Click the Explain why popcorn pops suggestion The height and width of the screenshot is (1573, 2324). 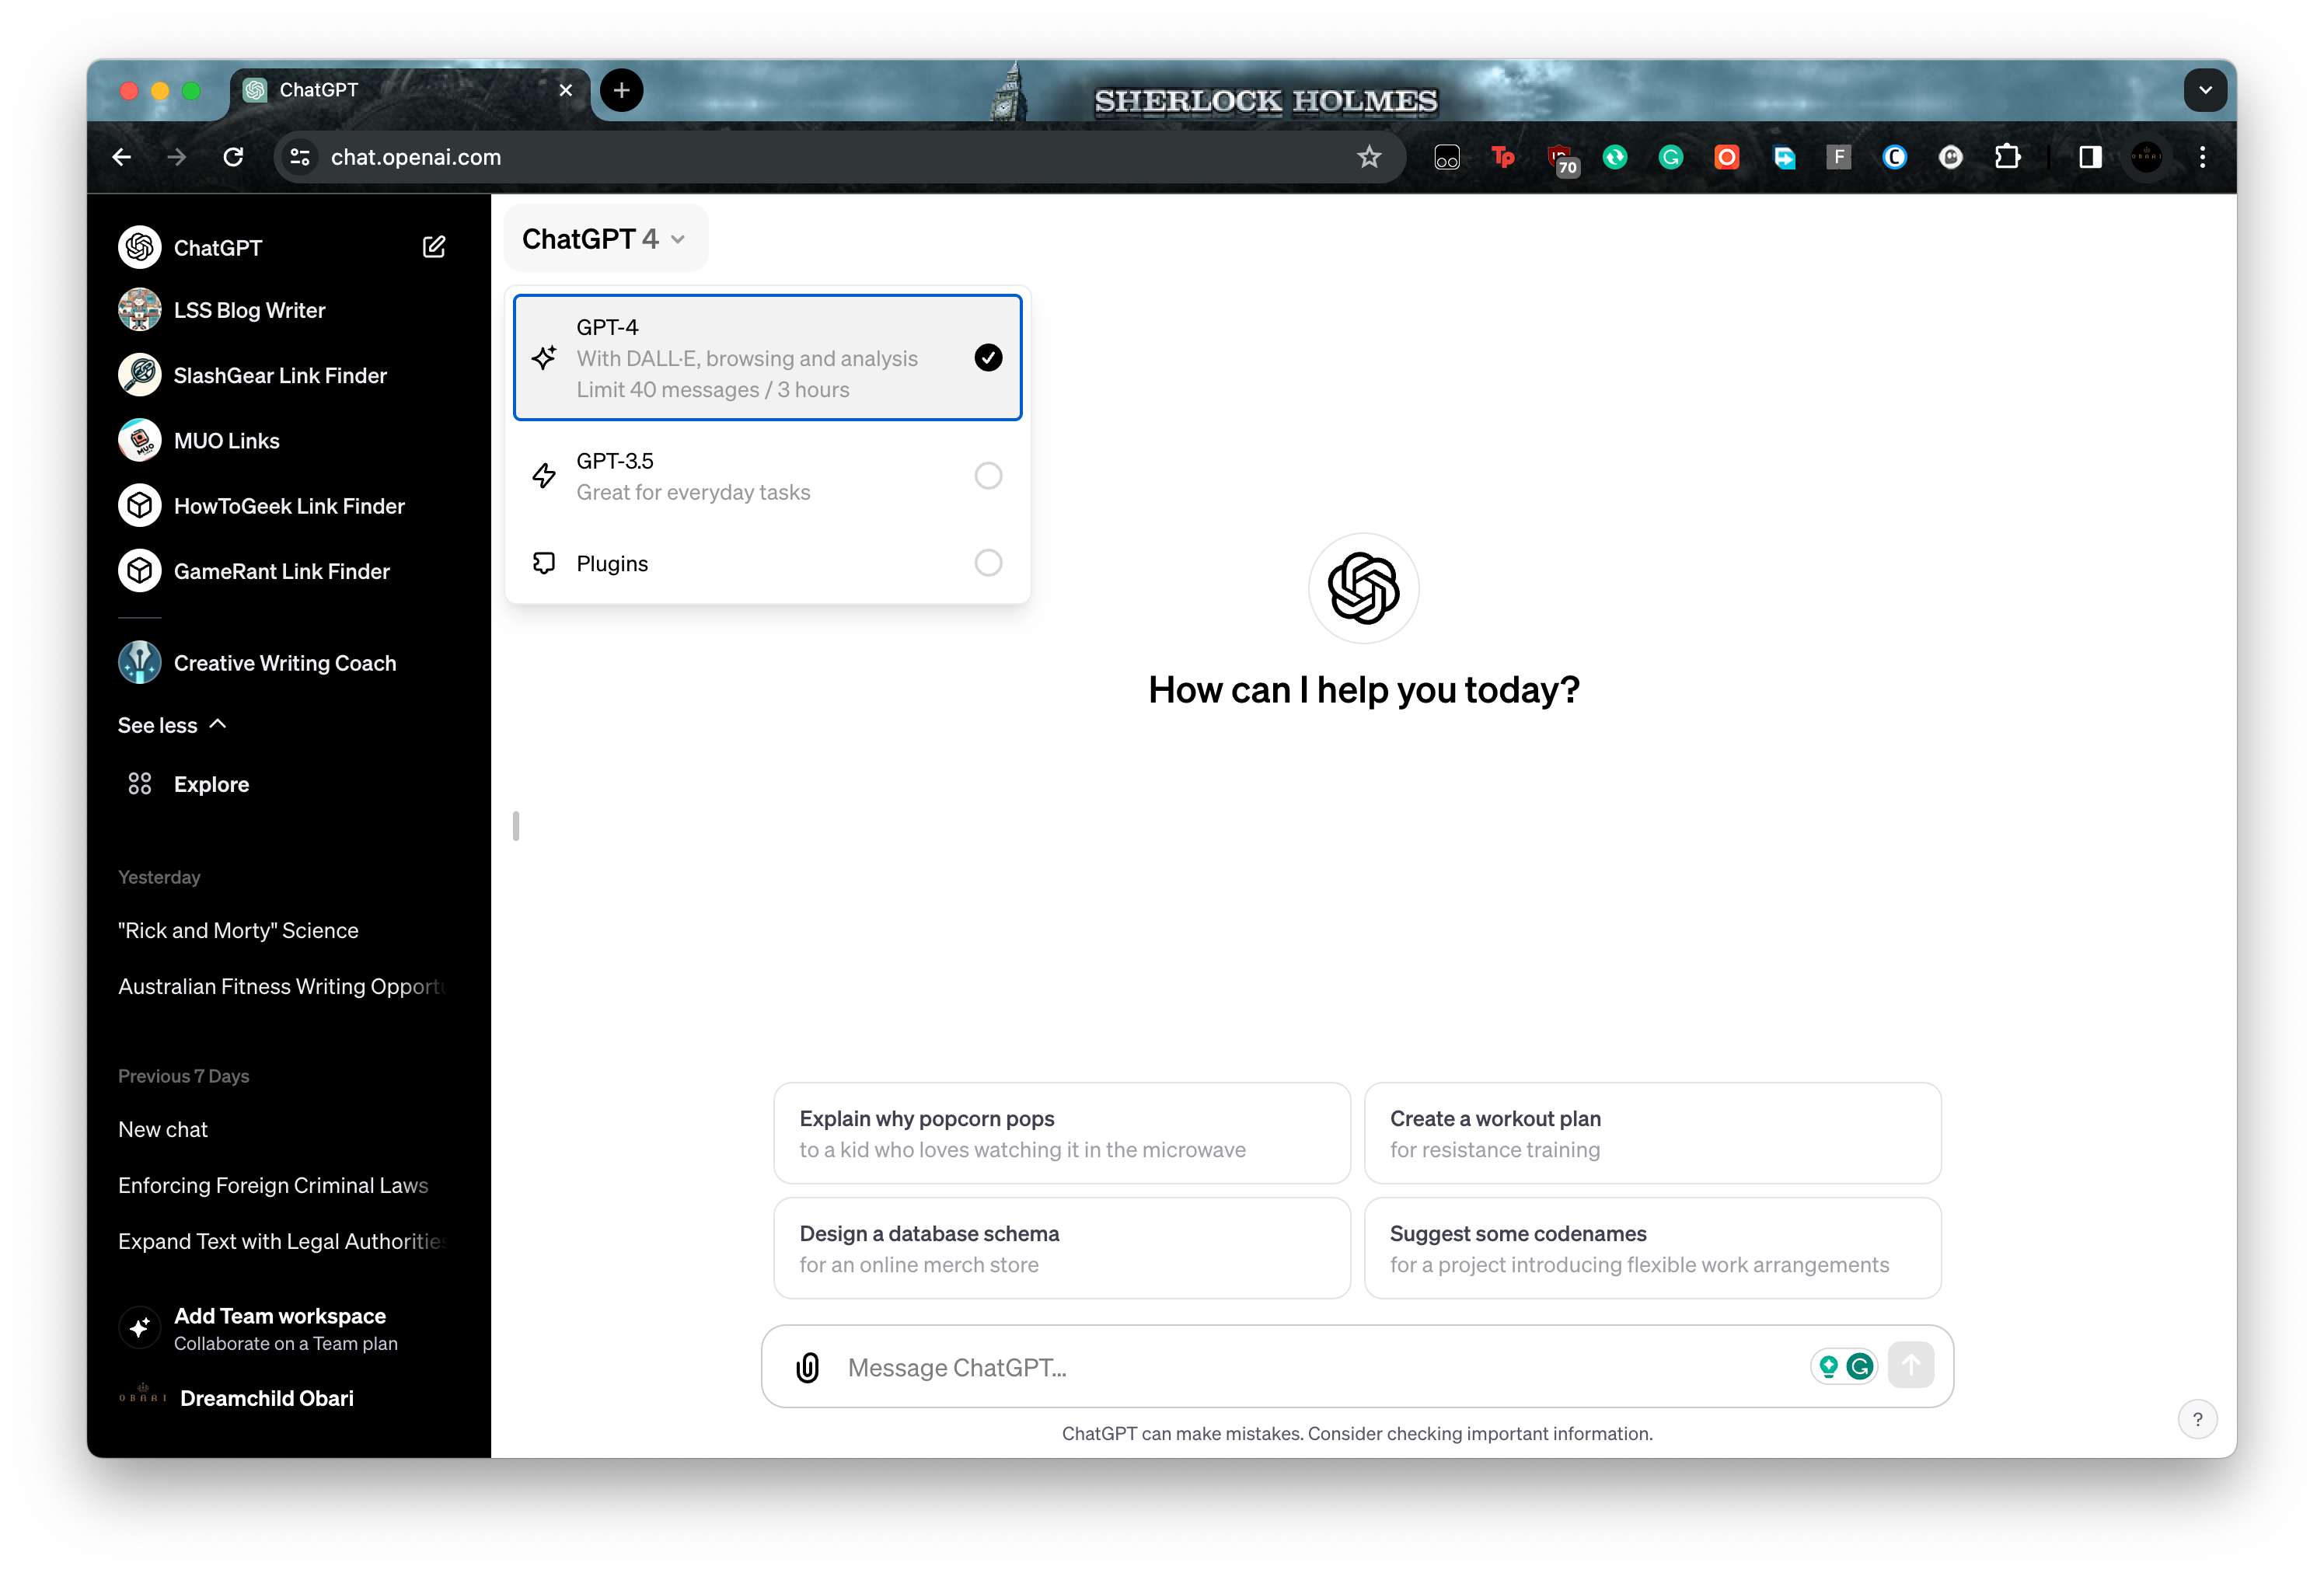tap(1061, 1133)
